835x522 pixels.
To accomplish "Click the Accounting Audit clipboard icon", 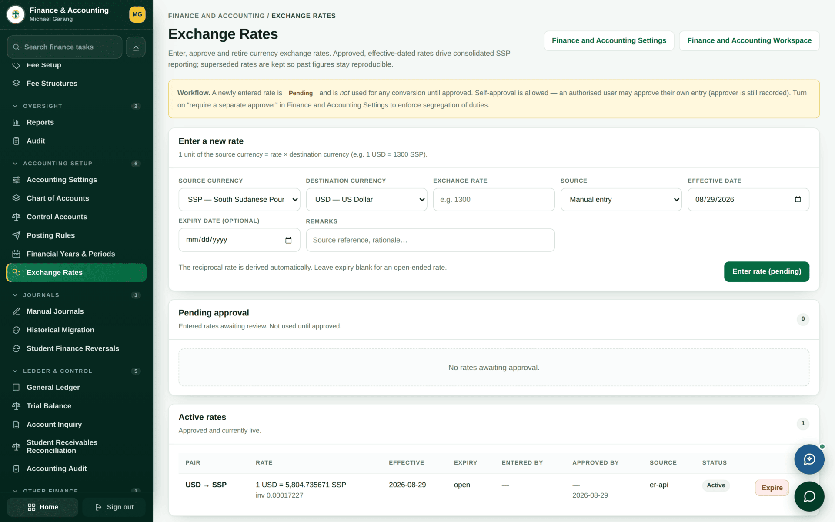I will tap(16, 468).
